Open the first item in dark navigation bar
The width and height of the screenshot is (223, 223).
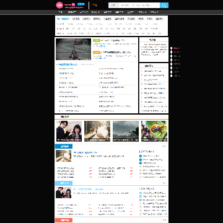pos(61,12)
